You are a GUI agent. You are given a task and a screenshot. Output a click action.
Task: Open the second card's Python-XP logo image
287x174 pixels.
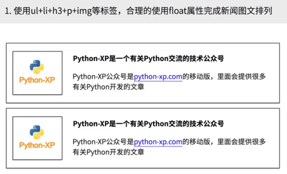tap(37, 138)
